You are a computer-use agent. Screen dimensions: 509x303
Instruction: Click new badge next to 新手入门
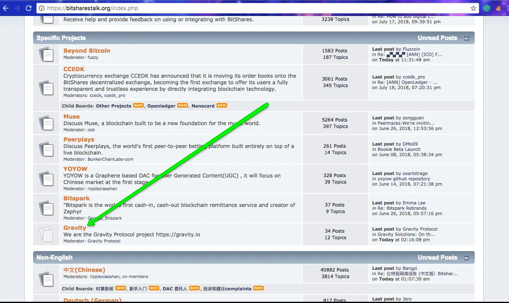[x=154, y=288]
